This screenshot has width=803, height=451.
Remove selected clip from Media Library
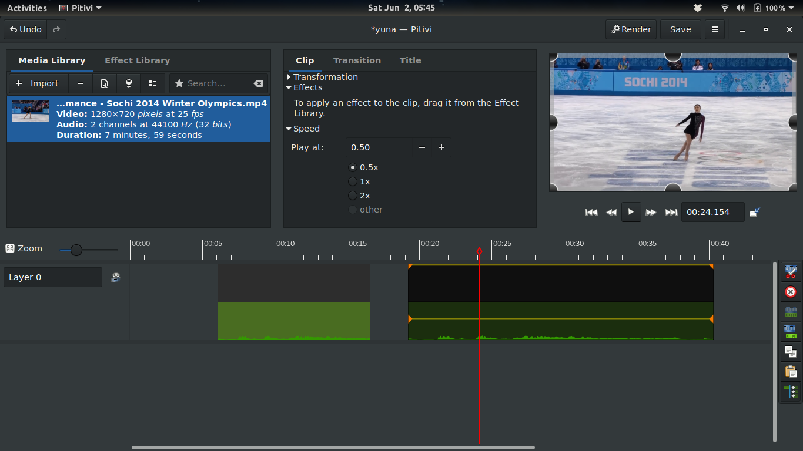click(81, 83)
